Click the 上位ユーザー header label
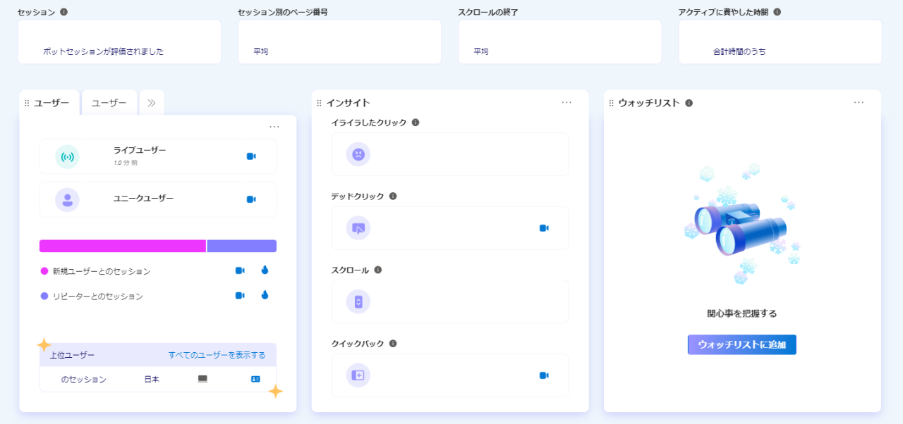 (x=72, y=355)
